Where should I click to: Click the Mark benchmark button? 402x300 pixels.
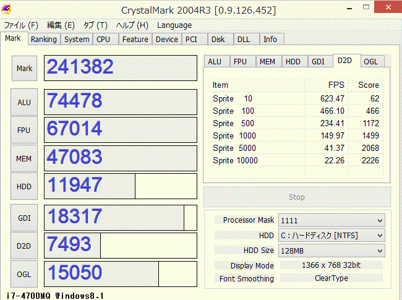[x=24, y=69]
